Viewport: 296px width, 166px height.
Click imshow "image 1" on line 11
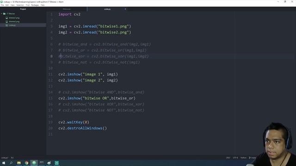point(88,74)
